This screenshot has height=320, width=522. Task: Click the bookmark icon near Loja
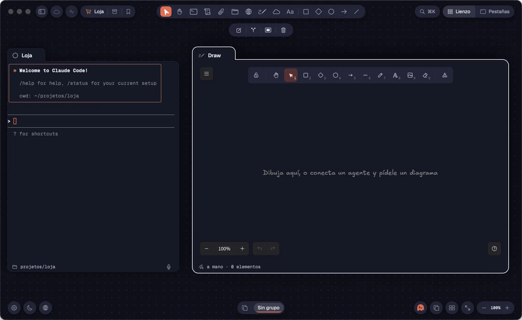[x=128, y=12]
